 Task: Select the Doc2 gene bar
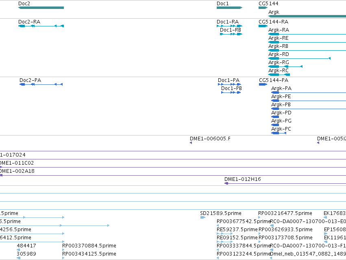click(41, 8)
